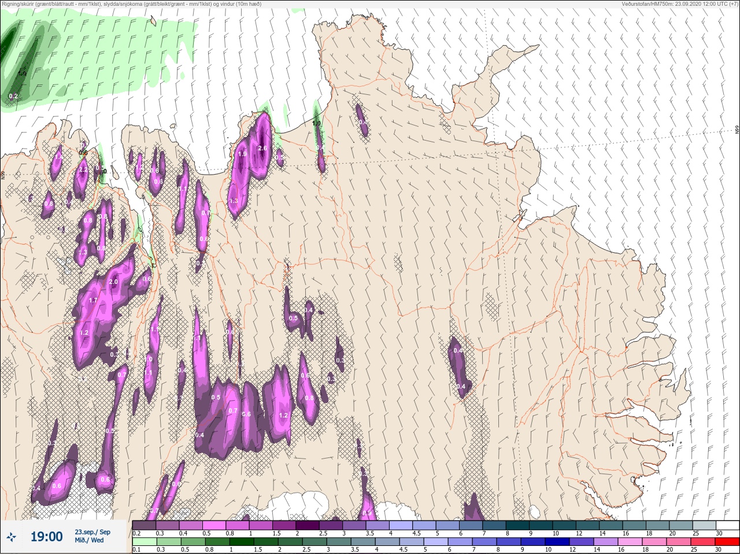Screen dimensions: 740x554
Task: Select the bright pink 0.5 swatch in upper legend
Action: pos(214,526)
